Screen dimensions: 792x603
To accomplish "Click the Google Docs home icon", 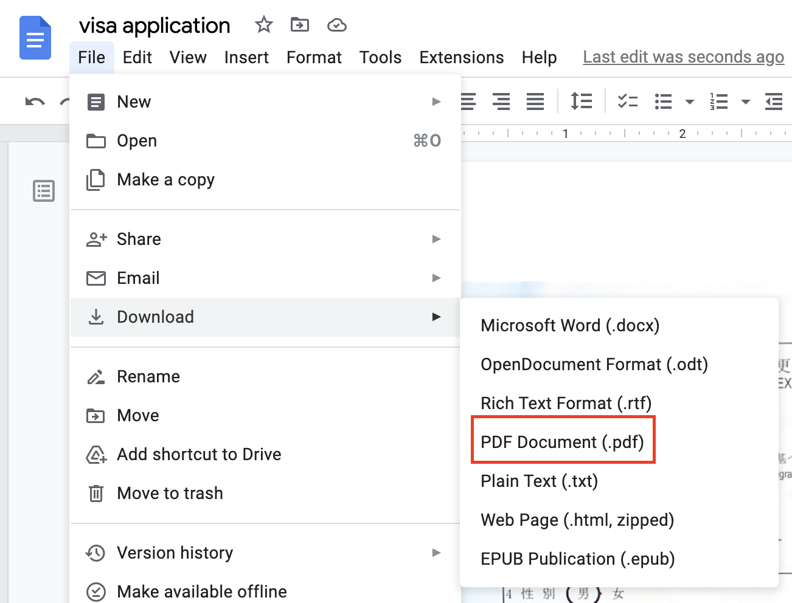I will pyautogui.click(x=35, y=38).
